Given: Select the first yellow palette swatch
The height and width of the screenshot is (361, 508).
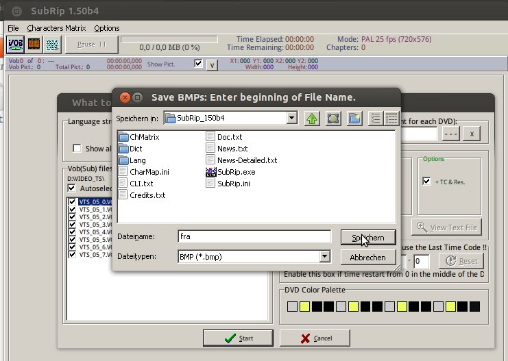Looking at the screenshot, I should click(x=304, y=307).
